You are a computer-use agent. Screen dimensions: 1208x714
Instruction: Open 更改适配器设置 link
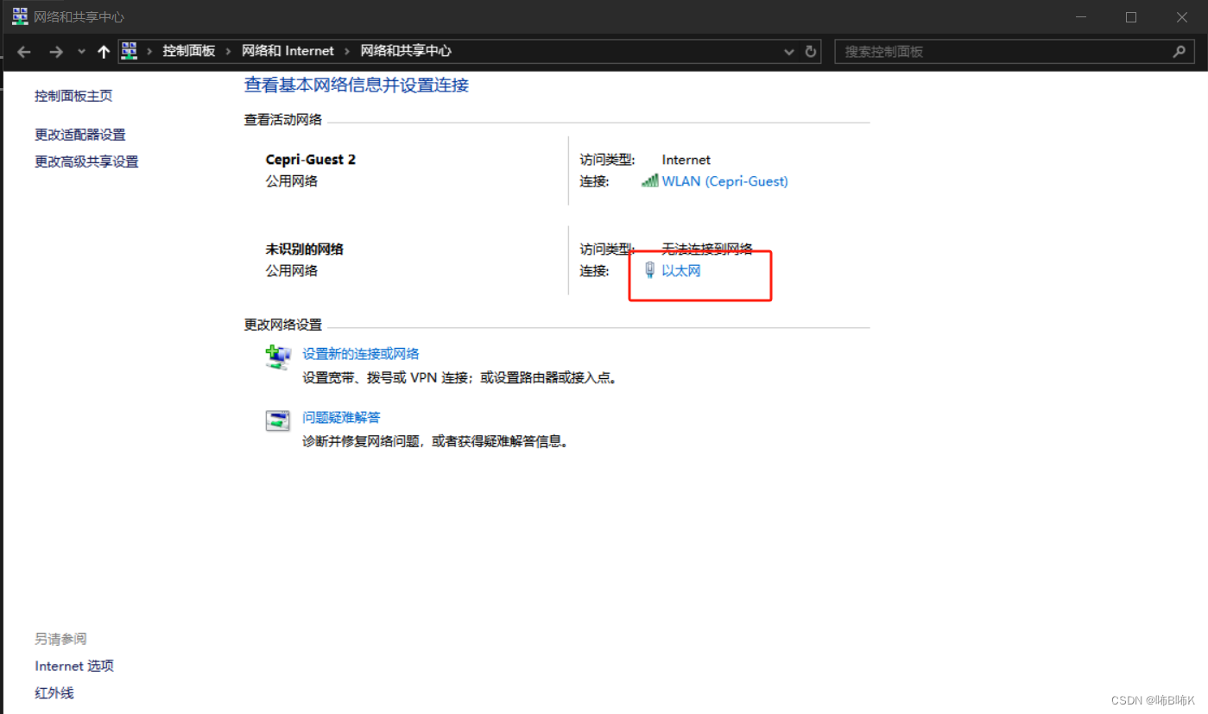(80, 135)
